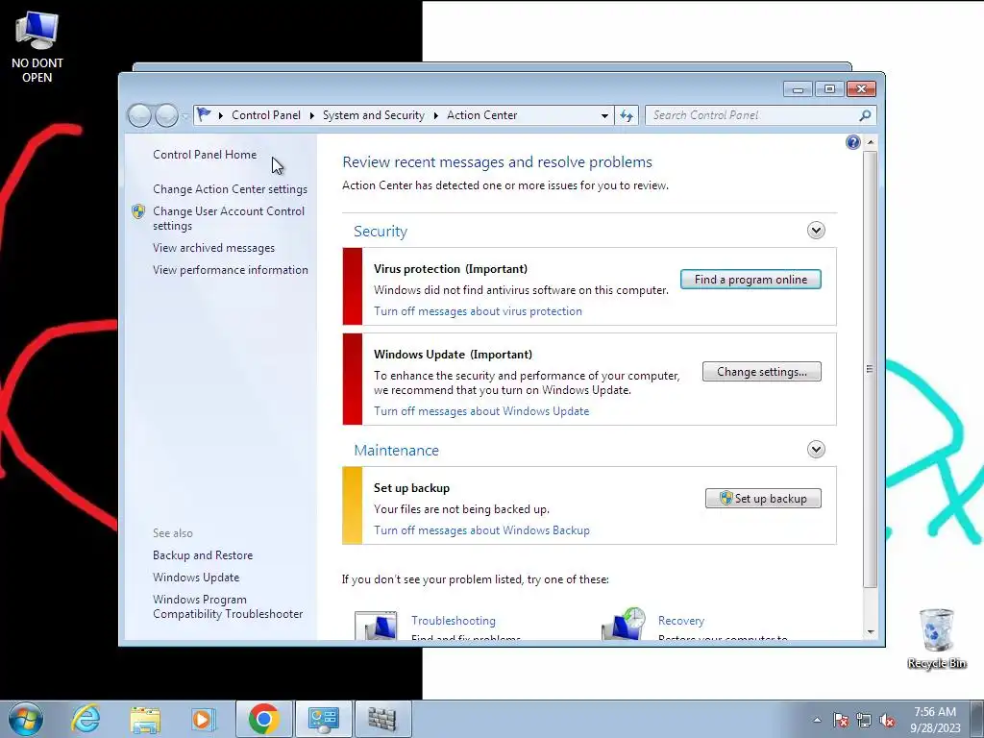Viewport: 984px width, 738px height.
Task: Click the search magnifier icon
Action: [865, 115]
